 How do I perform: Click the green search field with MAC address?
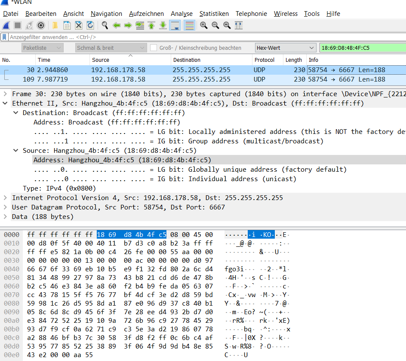point(362,48)
